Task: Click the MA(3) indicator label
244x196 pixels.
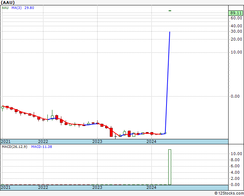Action: [x=17, y=8]
